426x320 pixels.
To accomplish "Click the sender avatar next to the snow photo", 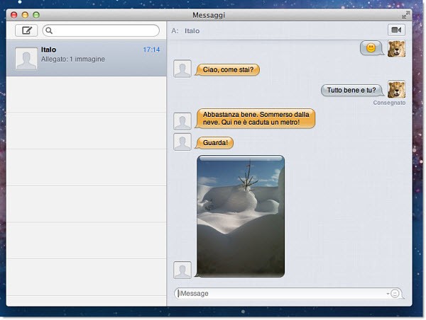I will [182, 270].
